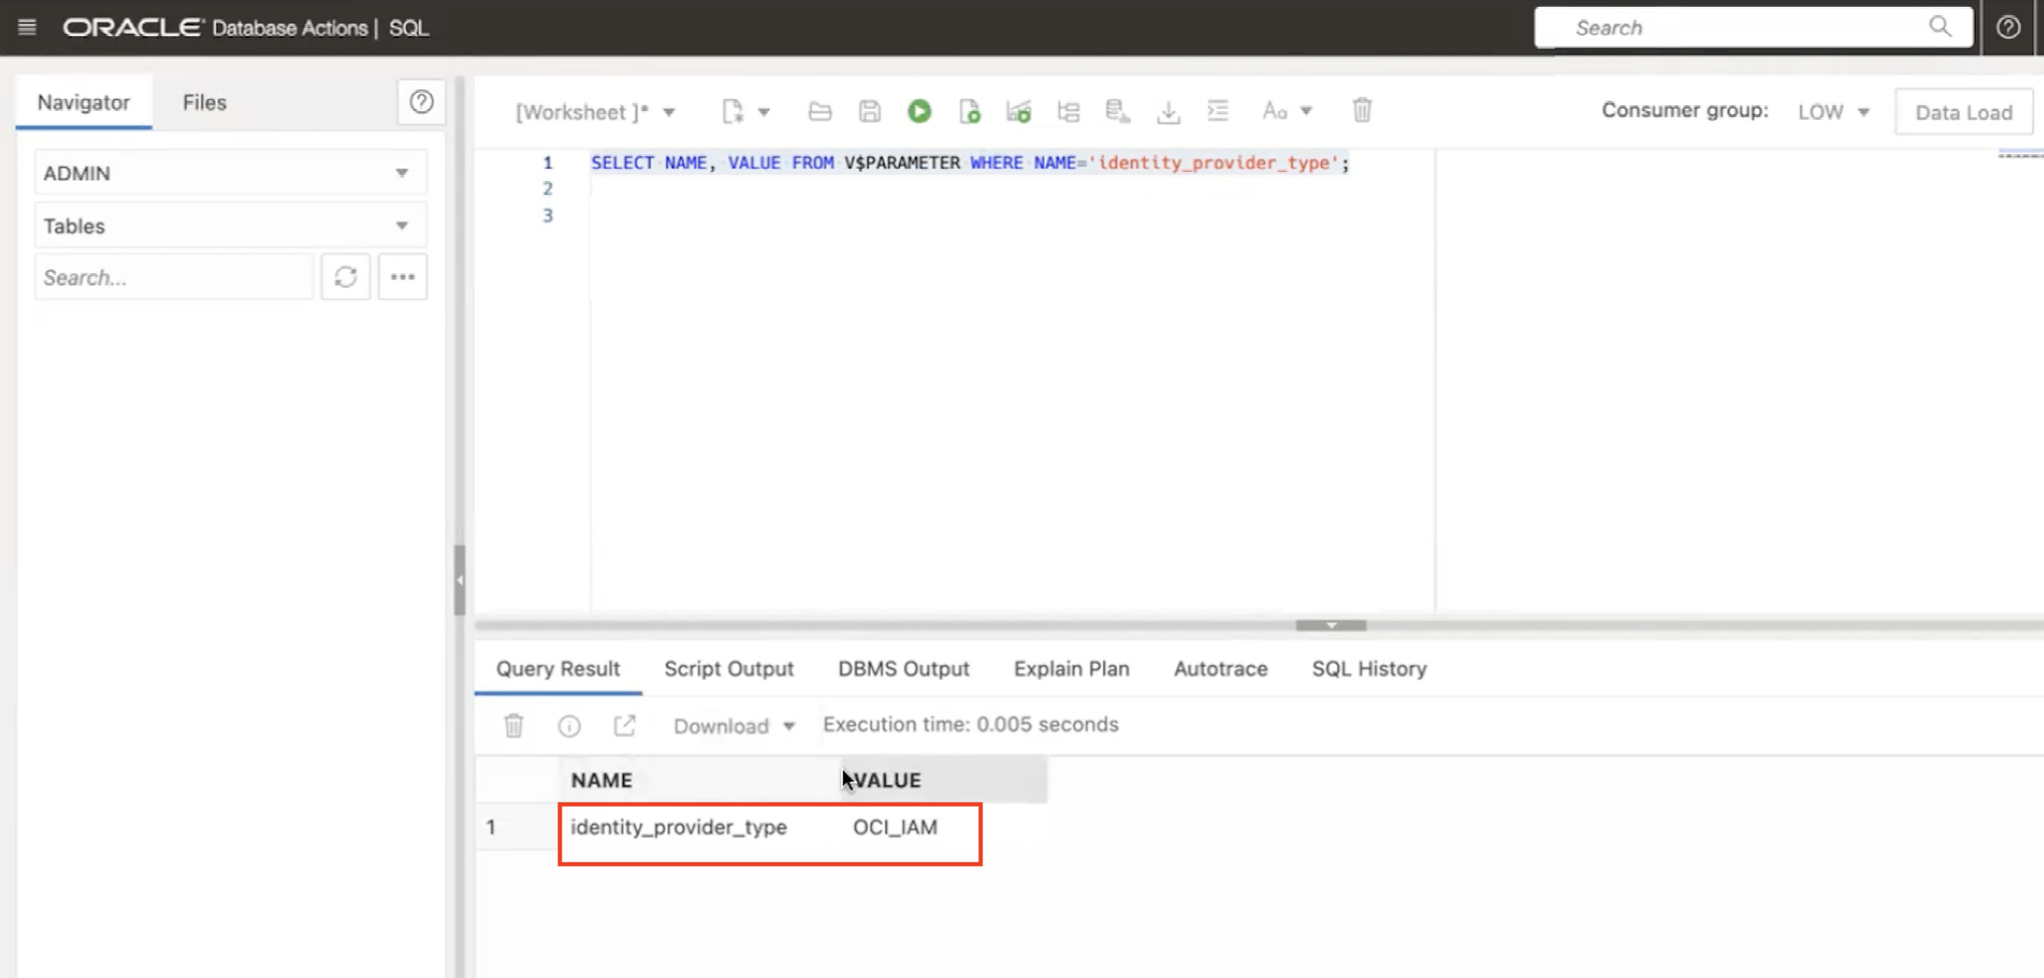Open the Download results dropdown
Image resolution: width=2044 pixels, height=978 pixels.
pyautogui.click(x=734, y=726)
